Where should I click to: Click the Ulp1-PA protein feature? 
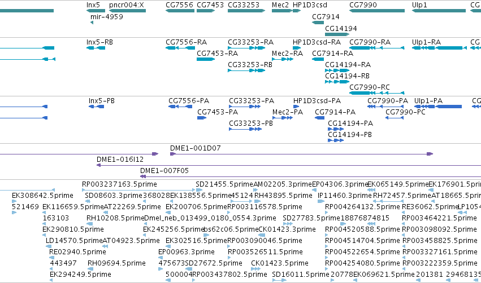pyautogui.click(x=438, y=107)
